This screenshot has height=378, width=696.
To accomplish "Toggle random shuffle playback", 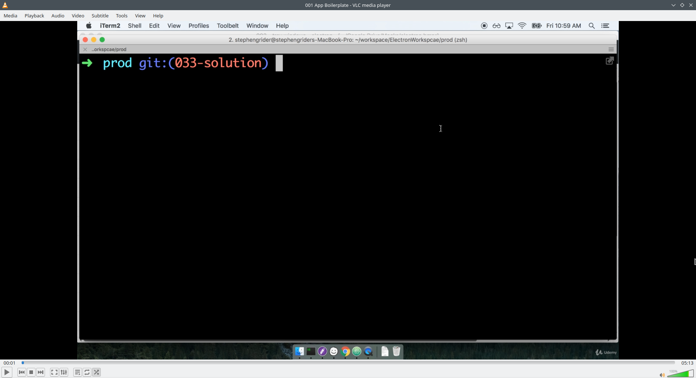I will coord(96,372).
